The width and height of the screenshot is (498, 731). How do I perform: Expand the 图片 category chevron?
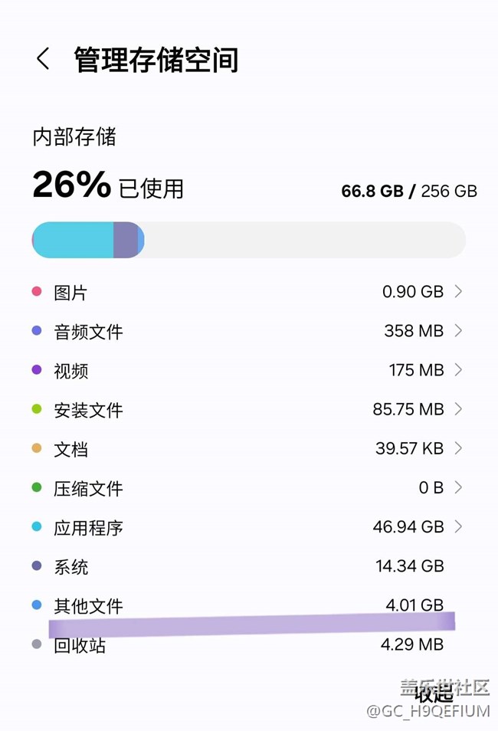(x=458, y=291)
